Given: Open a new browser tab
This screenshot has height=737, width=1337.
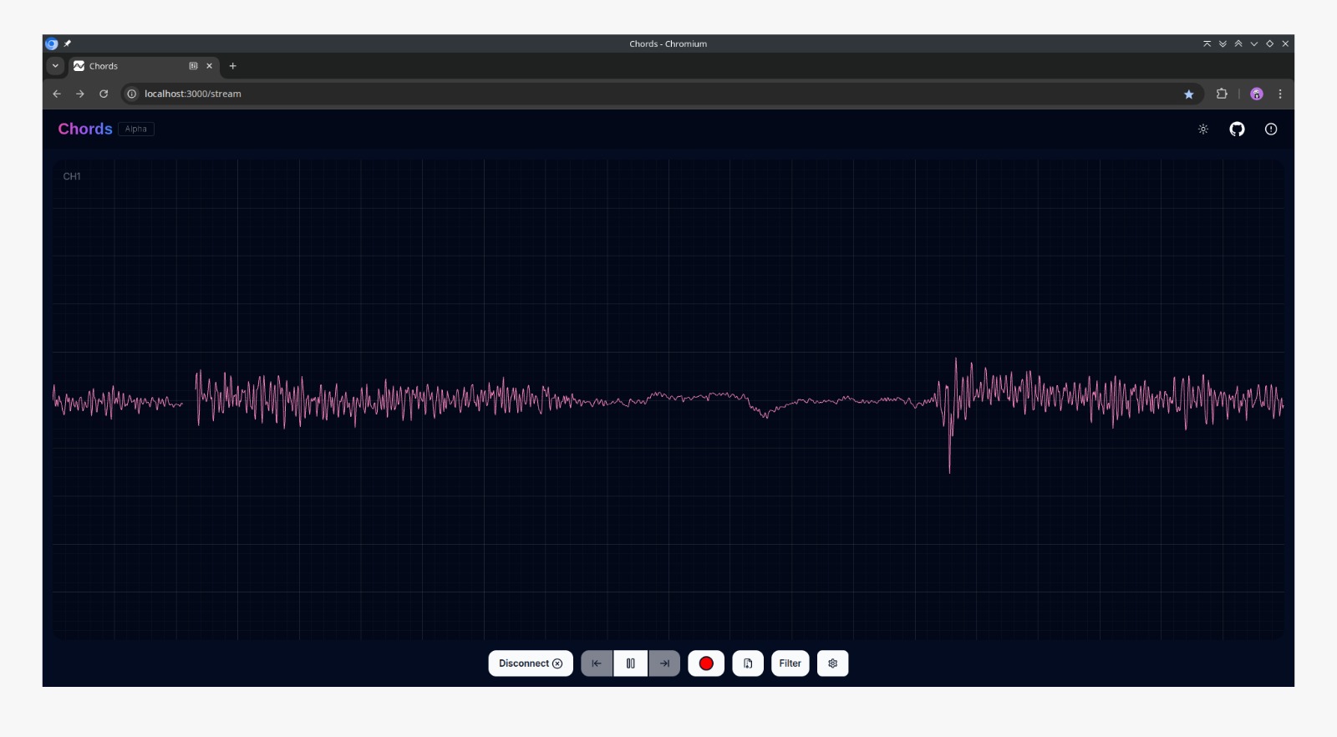Looking at the screenshot, I should [233, 66].
